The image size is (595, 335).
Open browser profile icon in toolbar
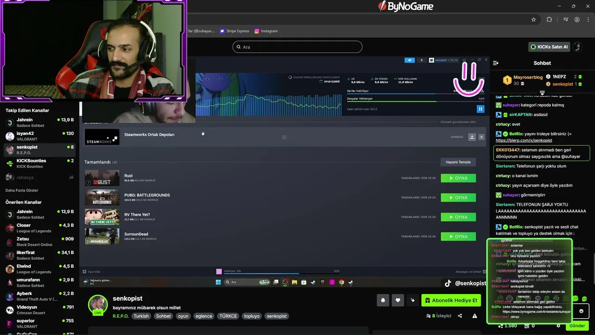tap(577, 20)
